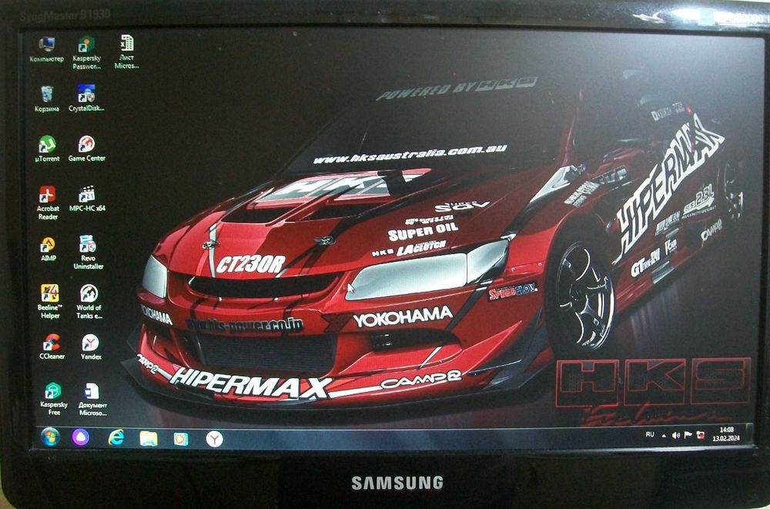Select Acrobat Reader desktop icon

coord(48,203)
